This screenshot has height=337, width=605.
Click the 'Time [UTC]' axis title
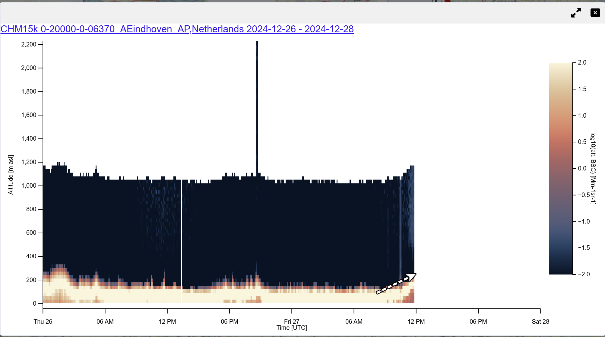(x=291, y=328)
